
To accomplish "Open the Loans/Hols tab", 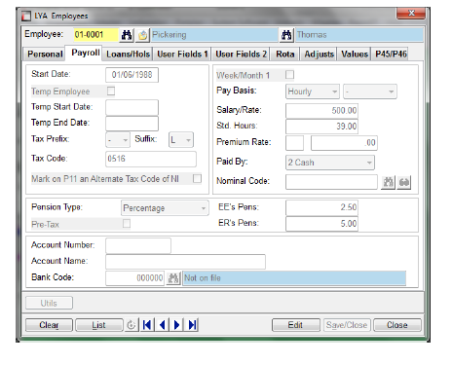I will [128, 55].
